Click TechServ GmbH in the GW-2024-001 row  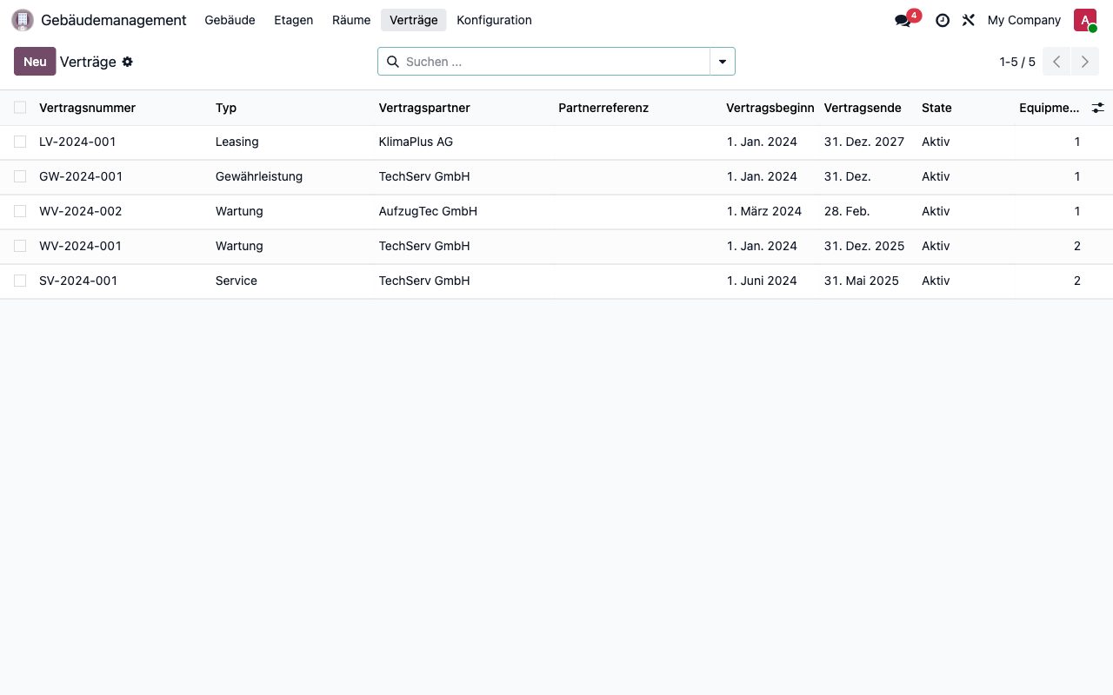click(424, 176)
